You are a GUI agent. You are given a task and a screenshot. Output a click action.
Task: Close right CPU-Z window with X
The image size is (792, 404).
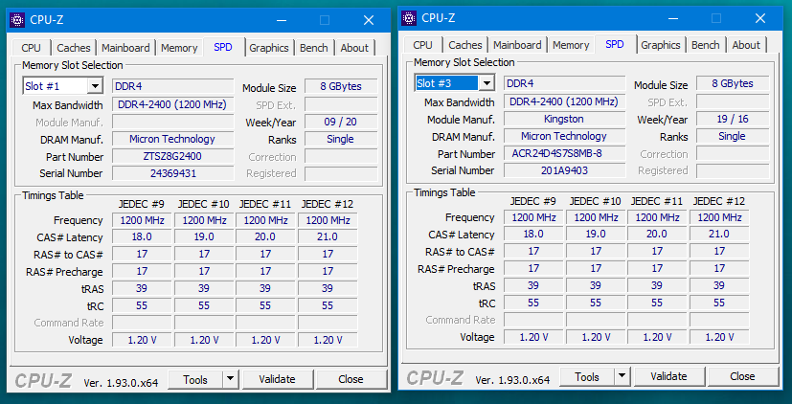(x=760, y=18)
